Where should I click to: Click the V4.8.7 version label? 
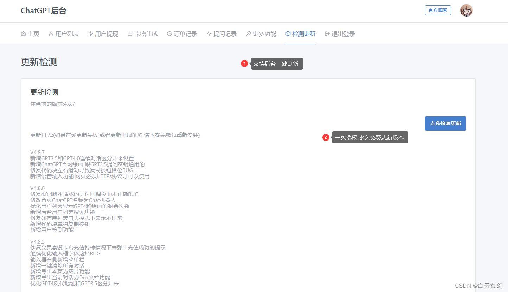point(37,153)
